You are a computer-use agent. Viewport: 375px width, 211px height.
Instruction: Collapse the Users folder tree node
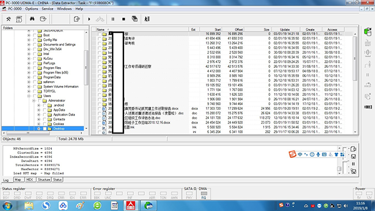point(29,96)
